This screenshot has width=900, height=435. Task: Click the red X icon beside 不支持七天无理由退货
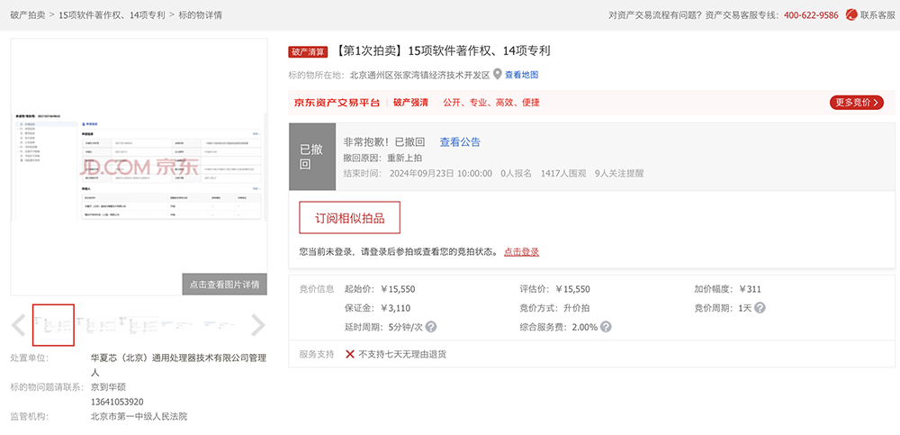[350, 354]
